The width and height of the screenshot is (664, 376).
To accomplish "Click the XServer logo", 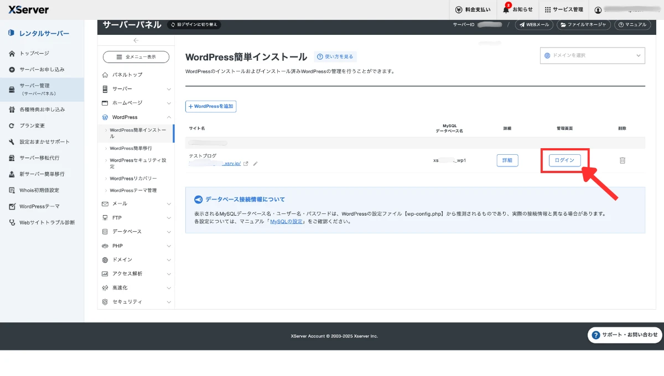I will [28, 9].
